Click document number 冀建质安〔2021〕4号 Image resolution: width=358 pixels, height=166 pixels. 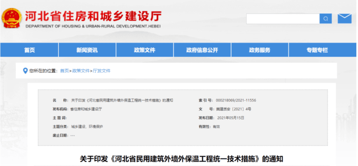click(234, 109)
